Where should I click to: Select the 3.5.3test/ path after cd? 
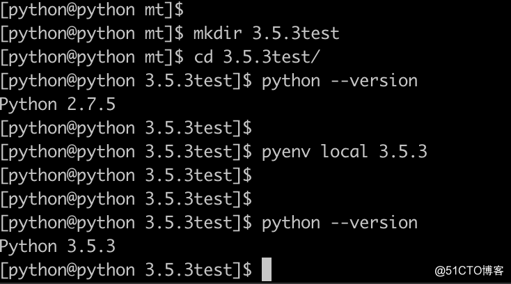[x=272, y=57]
